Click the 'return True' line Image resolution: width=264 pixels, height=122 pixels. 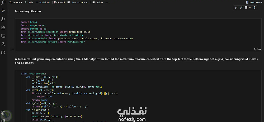tap(44, 97)
